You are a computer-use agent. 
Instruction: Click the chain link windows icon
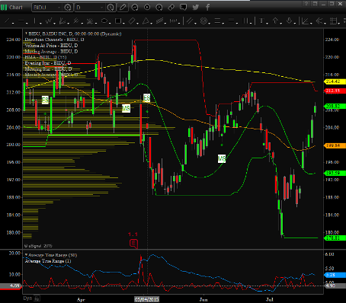171,8
